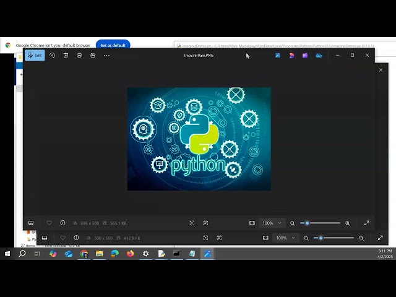Open the Windows Start menu
This screenshot has height=297, width=396.
(7, 254)
